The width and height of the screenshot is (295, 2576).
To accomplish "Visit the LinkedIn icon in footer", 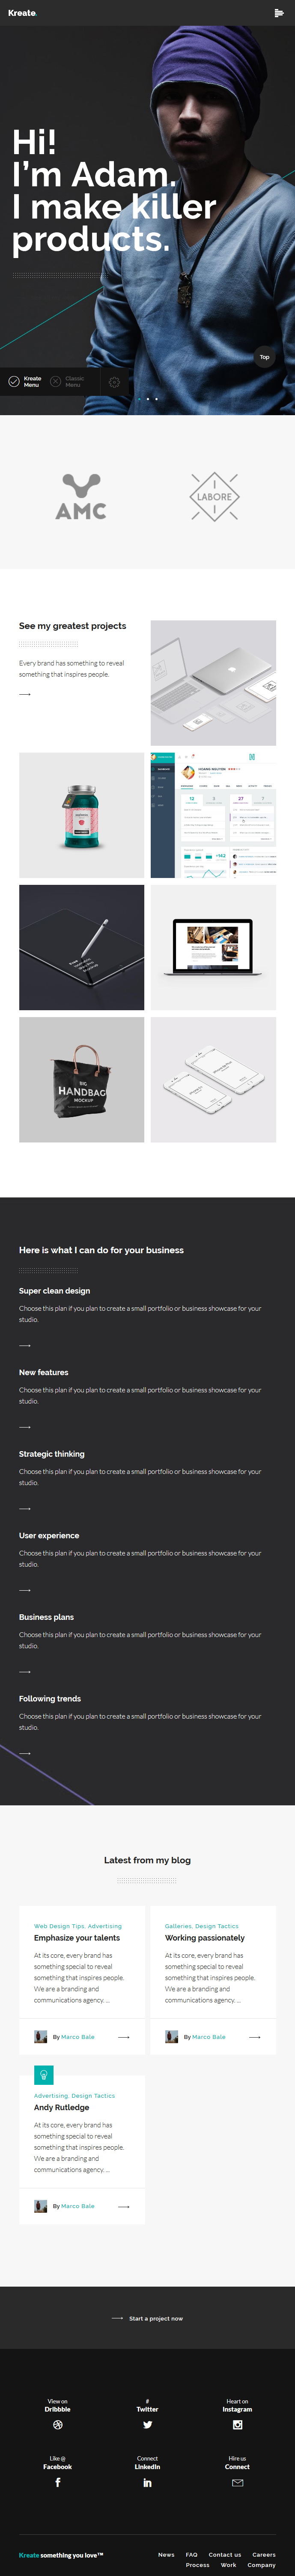I will 147,2482.
